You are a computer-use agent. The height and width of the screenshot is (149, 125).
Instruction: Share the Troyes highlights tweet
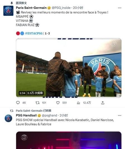(x=103, y=103)
